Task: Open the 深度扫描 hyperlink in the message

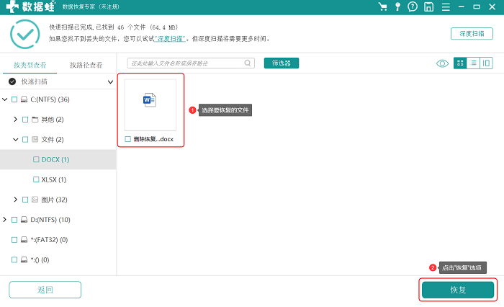Action: 170,39
